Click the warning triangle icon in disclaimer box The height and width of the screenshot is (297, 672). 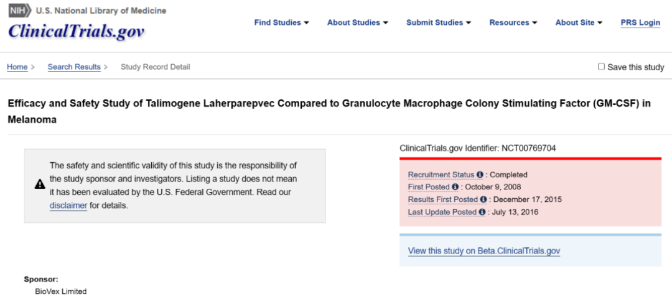point(39,184)
